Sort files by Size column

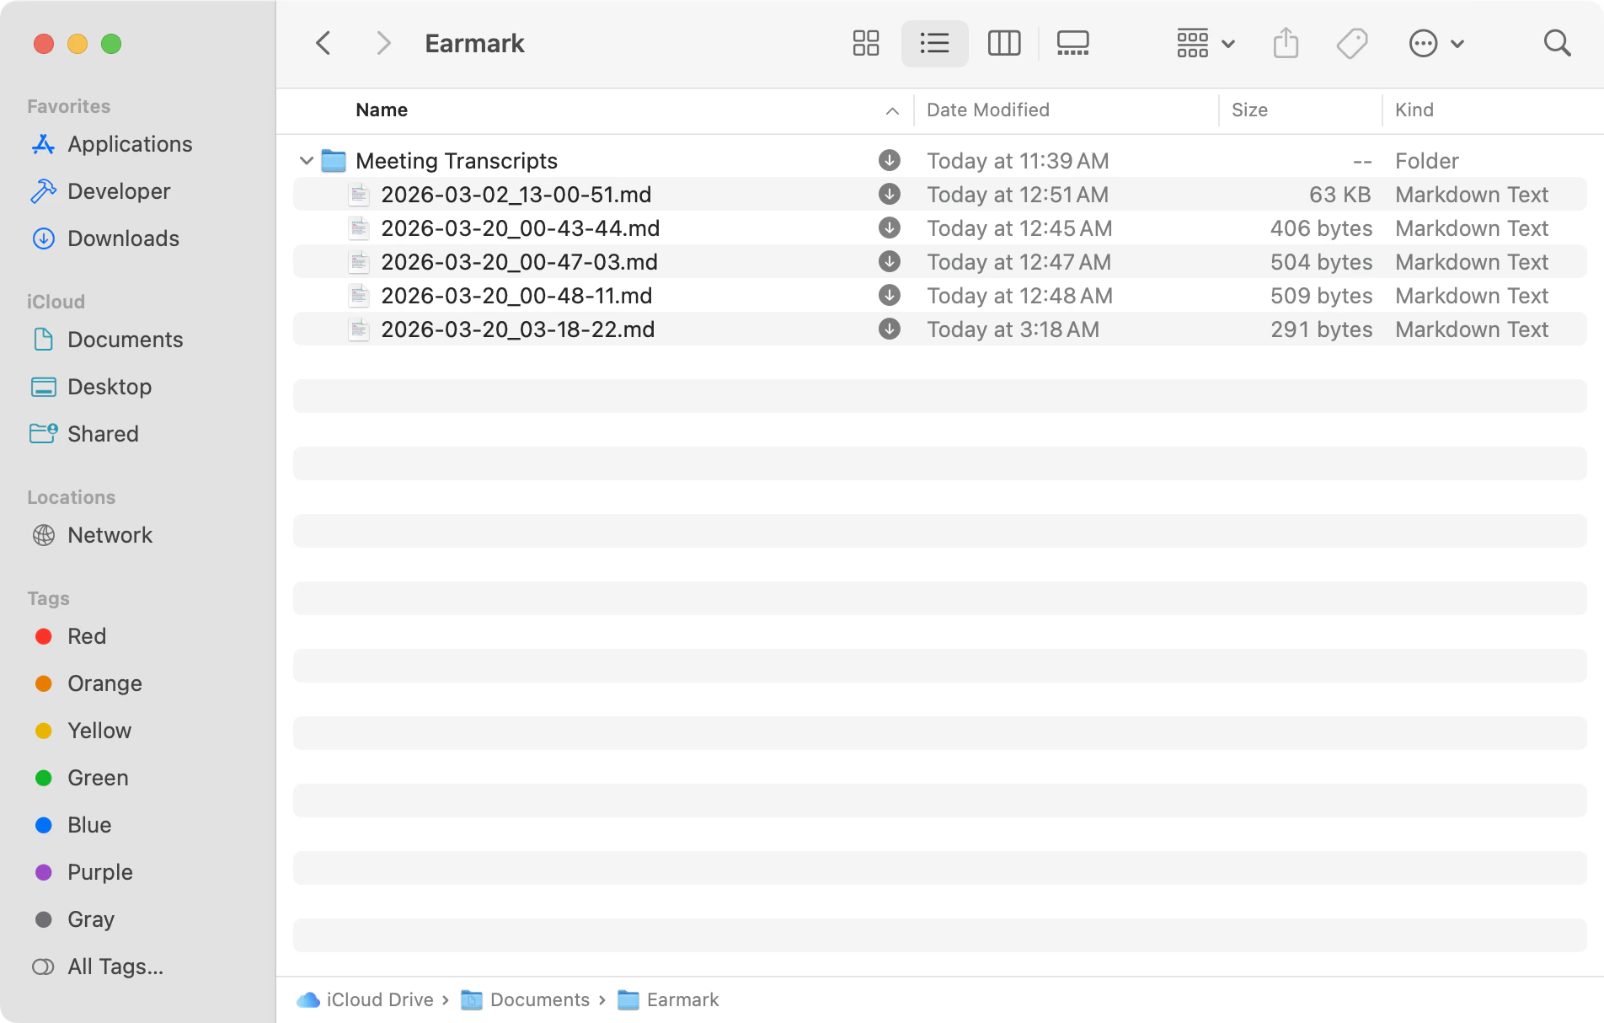[1249, 110]
